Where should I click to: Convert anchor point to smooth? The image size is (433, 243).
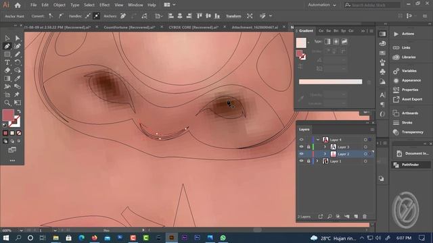tap(60, 16)
